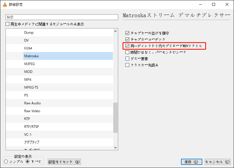This screenshot has width=234, height=168.
Task: Click 保存 (S) button
Action: 192,162
